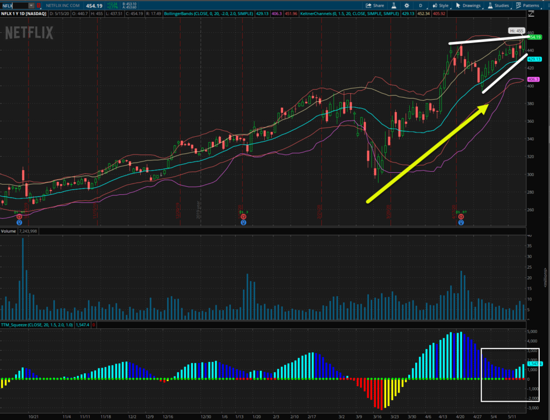Viewport: 550px width, 420px height.
Task: Click the chart scale drawing icon below Patterns
Action: point(531,13)
